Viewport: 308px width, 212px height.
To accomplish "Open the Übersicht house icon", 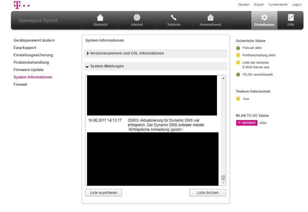I will click(100, 17).
